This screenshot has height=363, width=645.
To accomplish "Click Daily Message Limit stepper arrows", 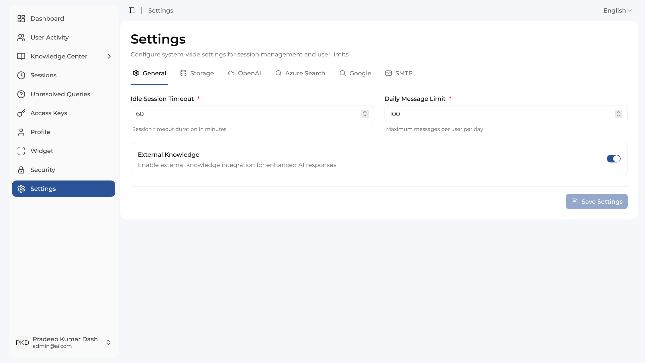I will [x=618, y=114].
